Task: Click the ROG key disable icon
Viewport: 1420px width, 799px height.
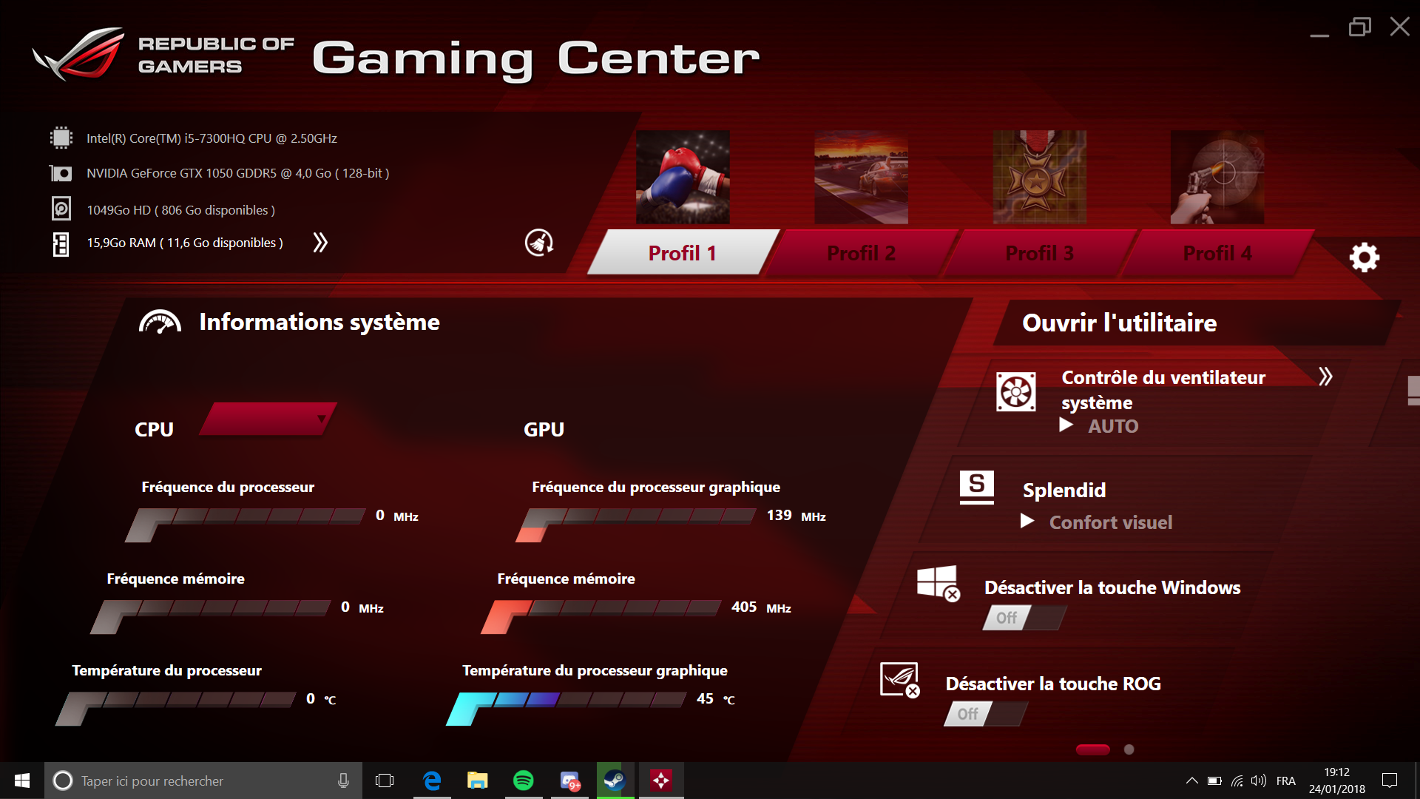Action: 900,680
